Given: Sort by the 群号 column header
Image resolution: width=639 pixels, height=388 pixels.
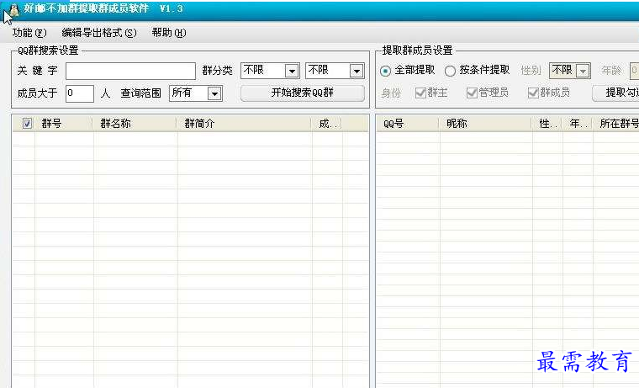Looking at the screenshot, I should click(x=63, y=124).
